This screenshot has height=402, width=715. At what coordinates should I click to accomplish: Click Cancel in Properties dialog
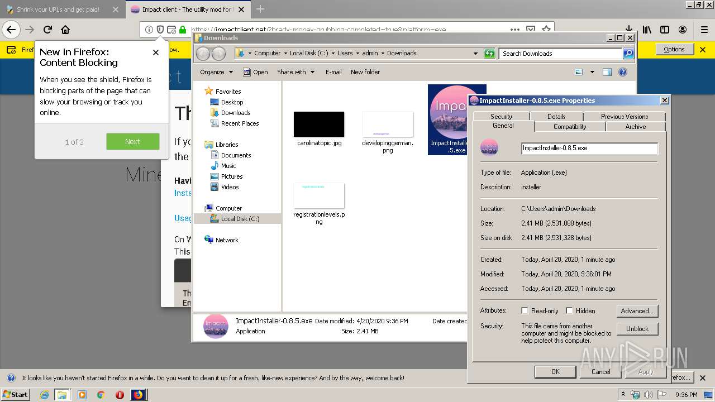[601, 372]
